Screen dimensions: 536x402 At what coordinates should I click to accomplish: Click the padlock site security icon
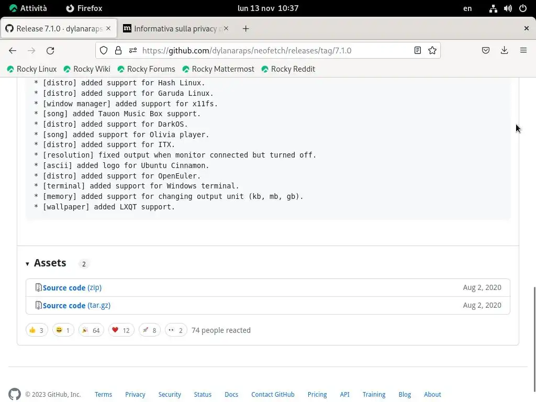118,51
